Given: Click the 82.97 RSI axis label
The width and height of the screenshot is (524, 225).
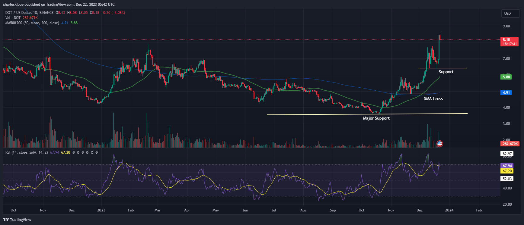Looking at the screenshot, I should 507,154.
